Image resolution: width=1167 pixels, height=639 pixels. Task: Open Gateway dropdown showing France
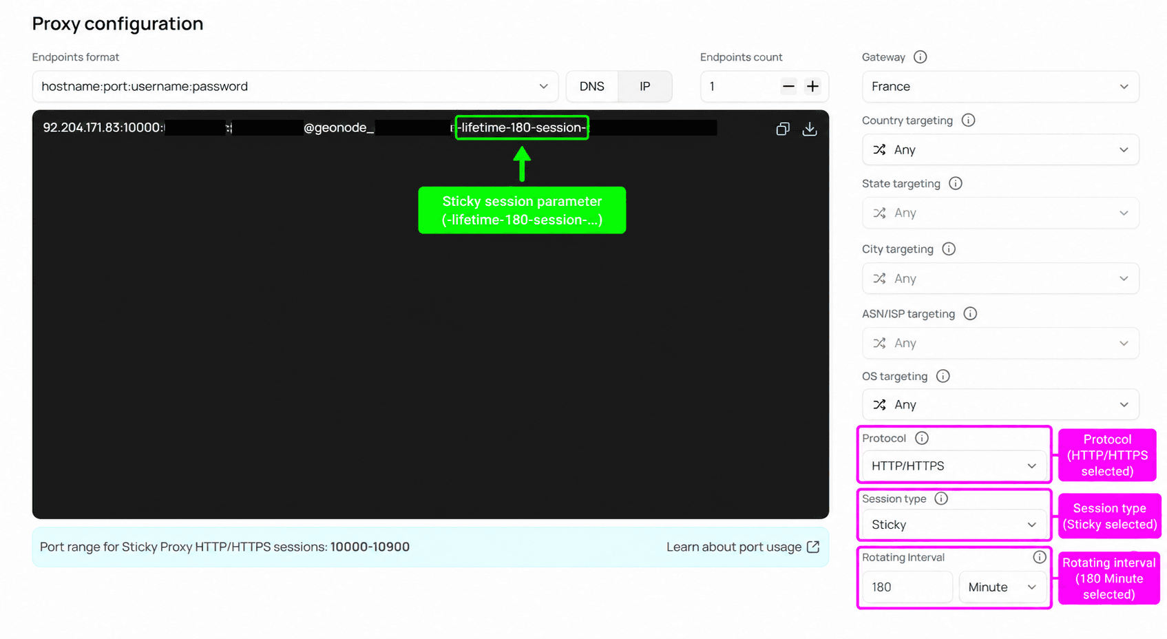click(x=1000, y=86)
